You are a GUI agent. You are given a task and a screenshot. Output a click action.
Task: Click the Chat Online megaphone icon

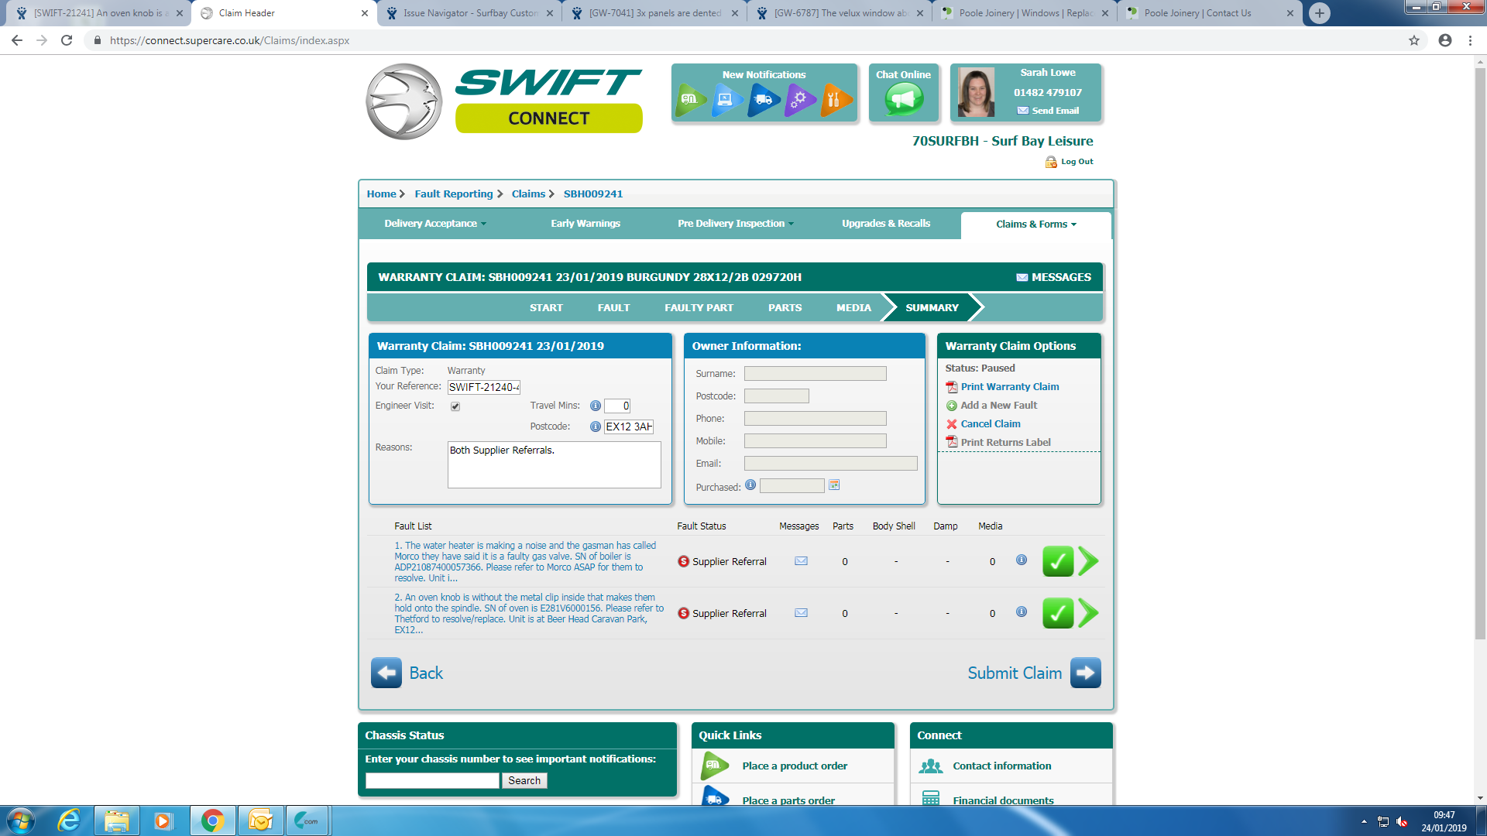904,99
